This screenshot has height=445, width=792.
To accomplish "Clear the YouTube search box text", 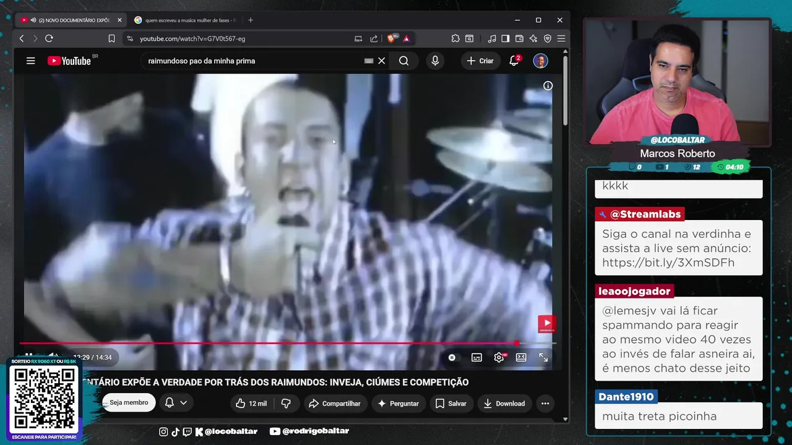I will 382,61.
